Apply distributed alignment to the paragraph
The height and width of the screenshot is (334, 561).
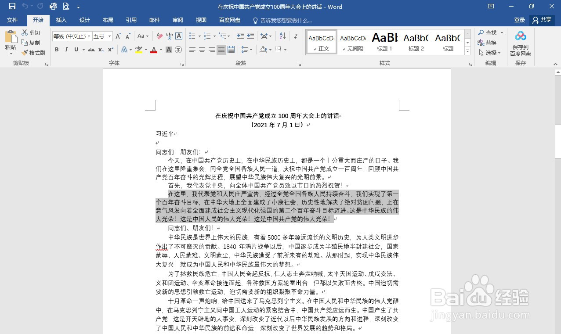click(231, 50)
